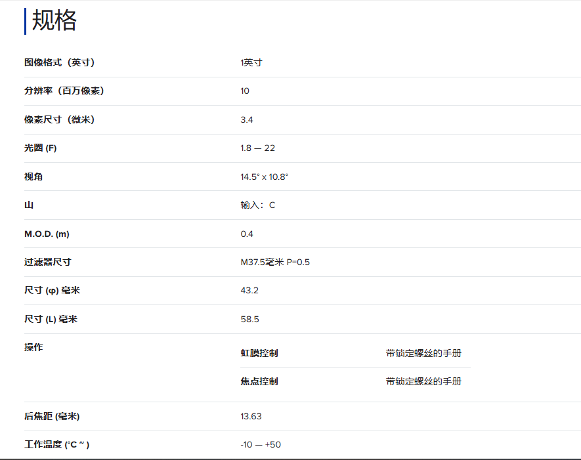Select the 1.8 — 22 aperture value

coord(258,148)
